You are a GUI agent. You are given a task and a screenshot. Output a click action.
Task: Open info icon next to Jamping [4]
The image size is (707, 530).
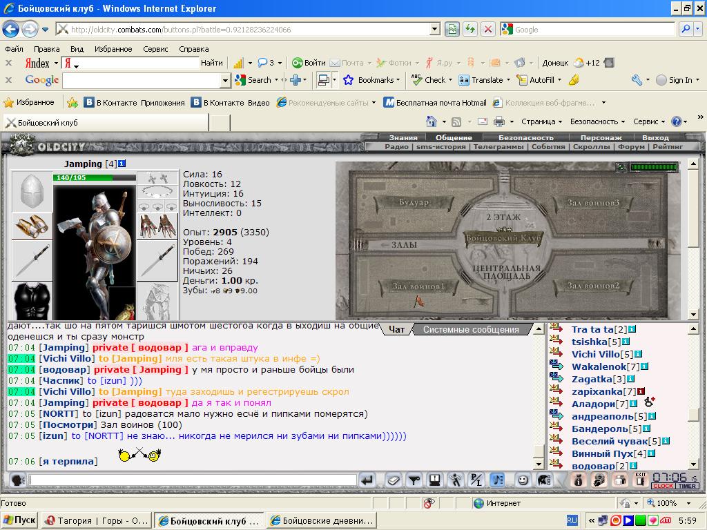click(122, 164)
